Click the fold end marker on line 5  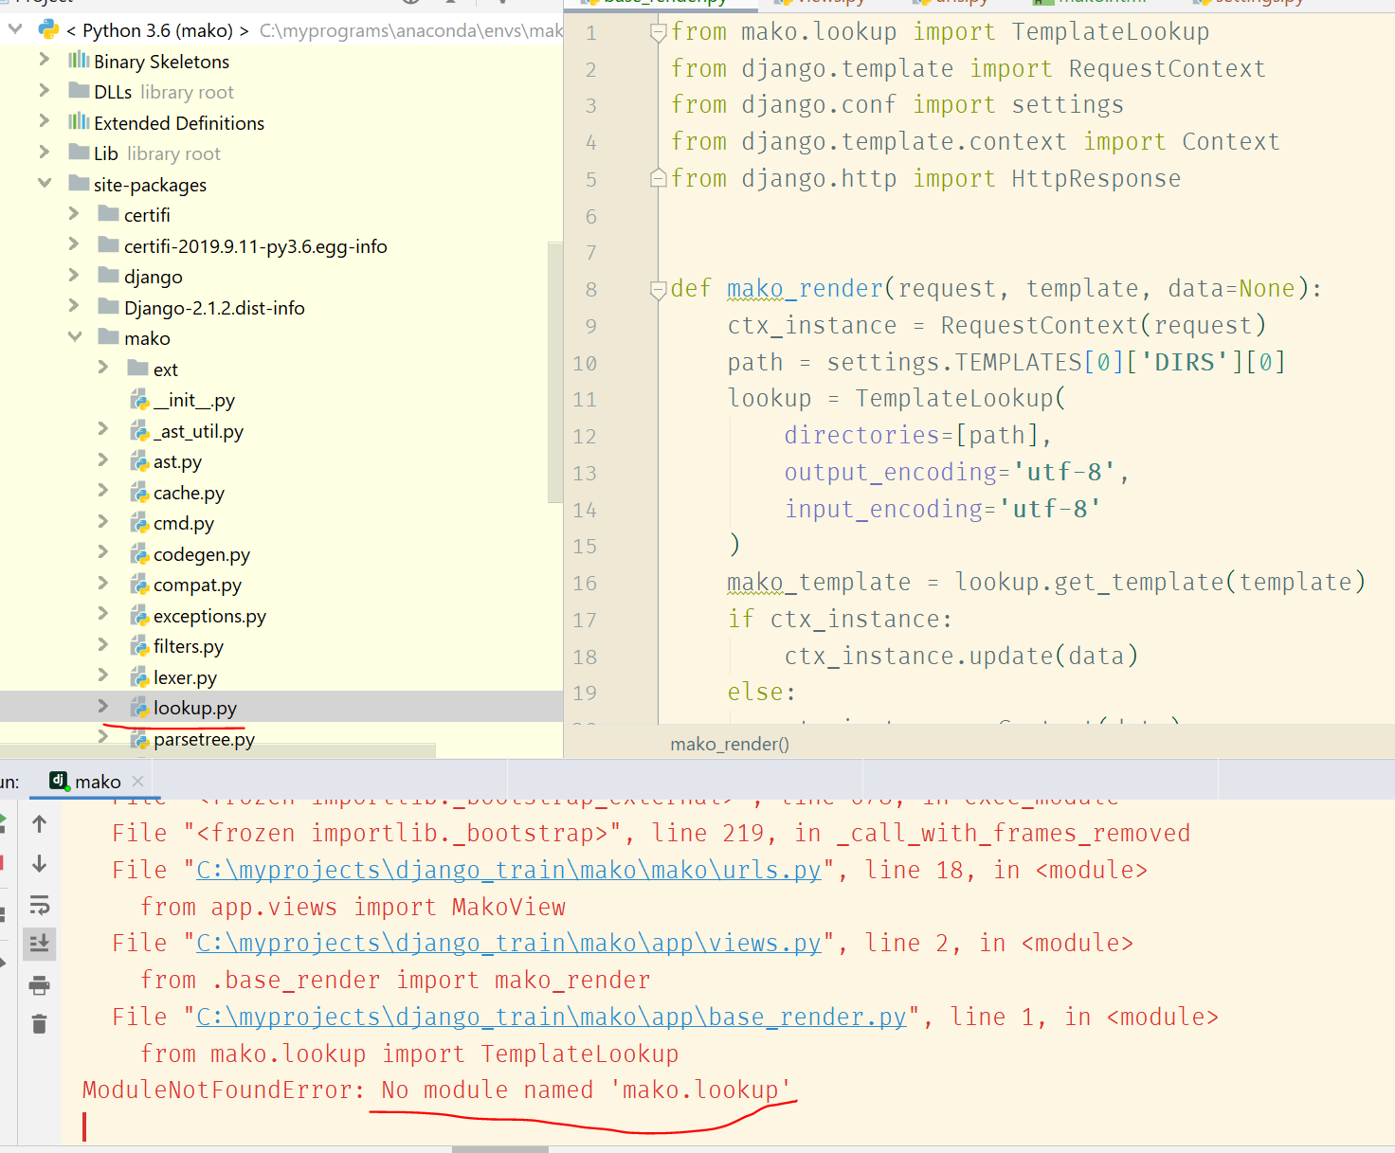point(658,178)
